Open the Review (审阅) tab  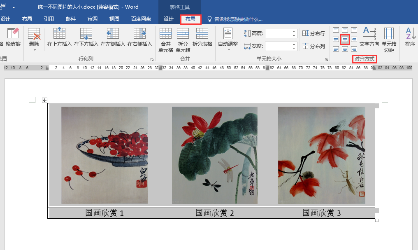pos(93,19)
